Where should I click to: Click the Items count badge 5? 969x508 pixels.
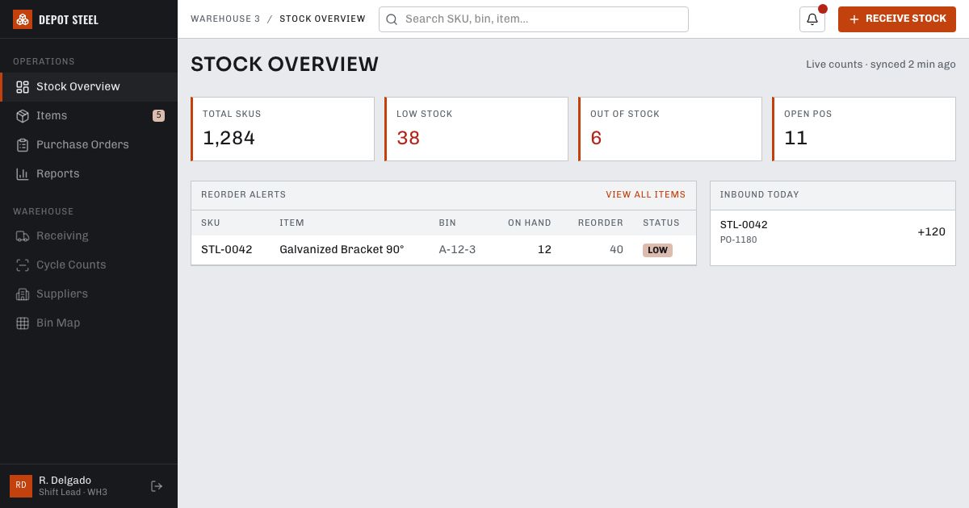(x=158, y=115)
